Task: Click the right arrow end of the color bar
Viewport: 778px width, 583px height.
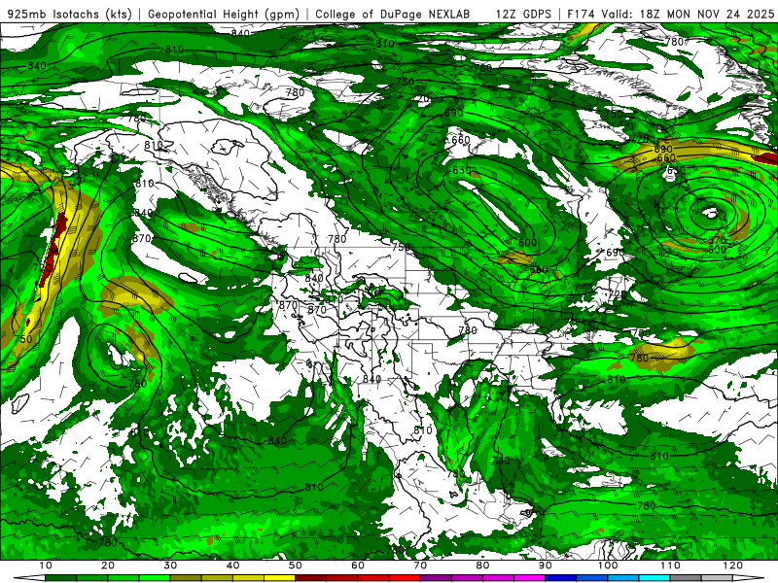Action: coord(748,578)
